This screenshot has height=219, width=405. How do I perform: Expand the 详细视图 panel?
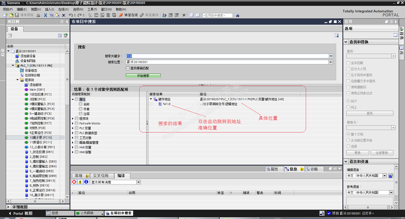(x=8, y=207)
